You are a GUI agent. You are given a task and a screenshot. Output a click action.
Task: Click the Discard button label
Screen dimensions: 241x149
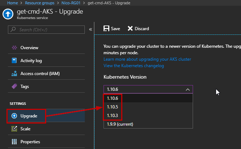(x=142, y=29)
